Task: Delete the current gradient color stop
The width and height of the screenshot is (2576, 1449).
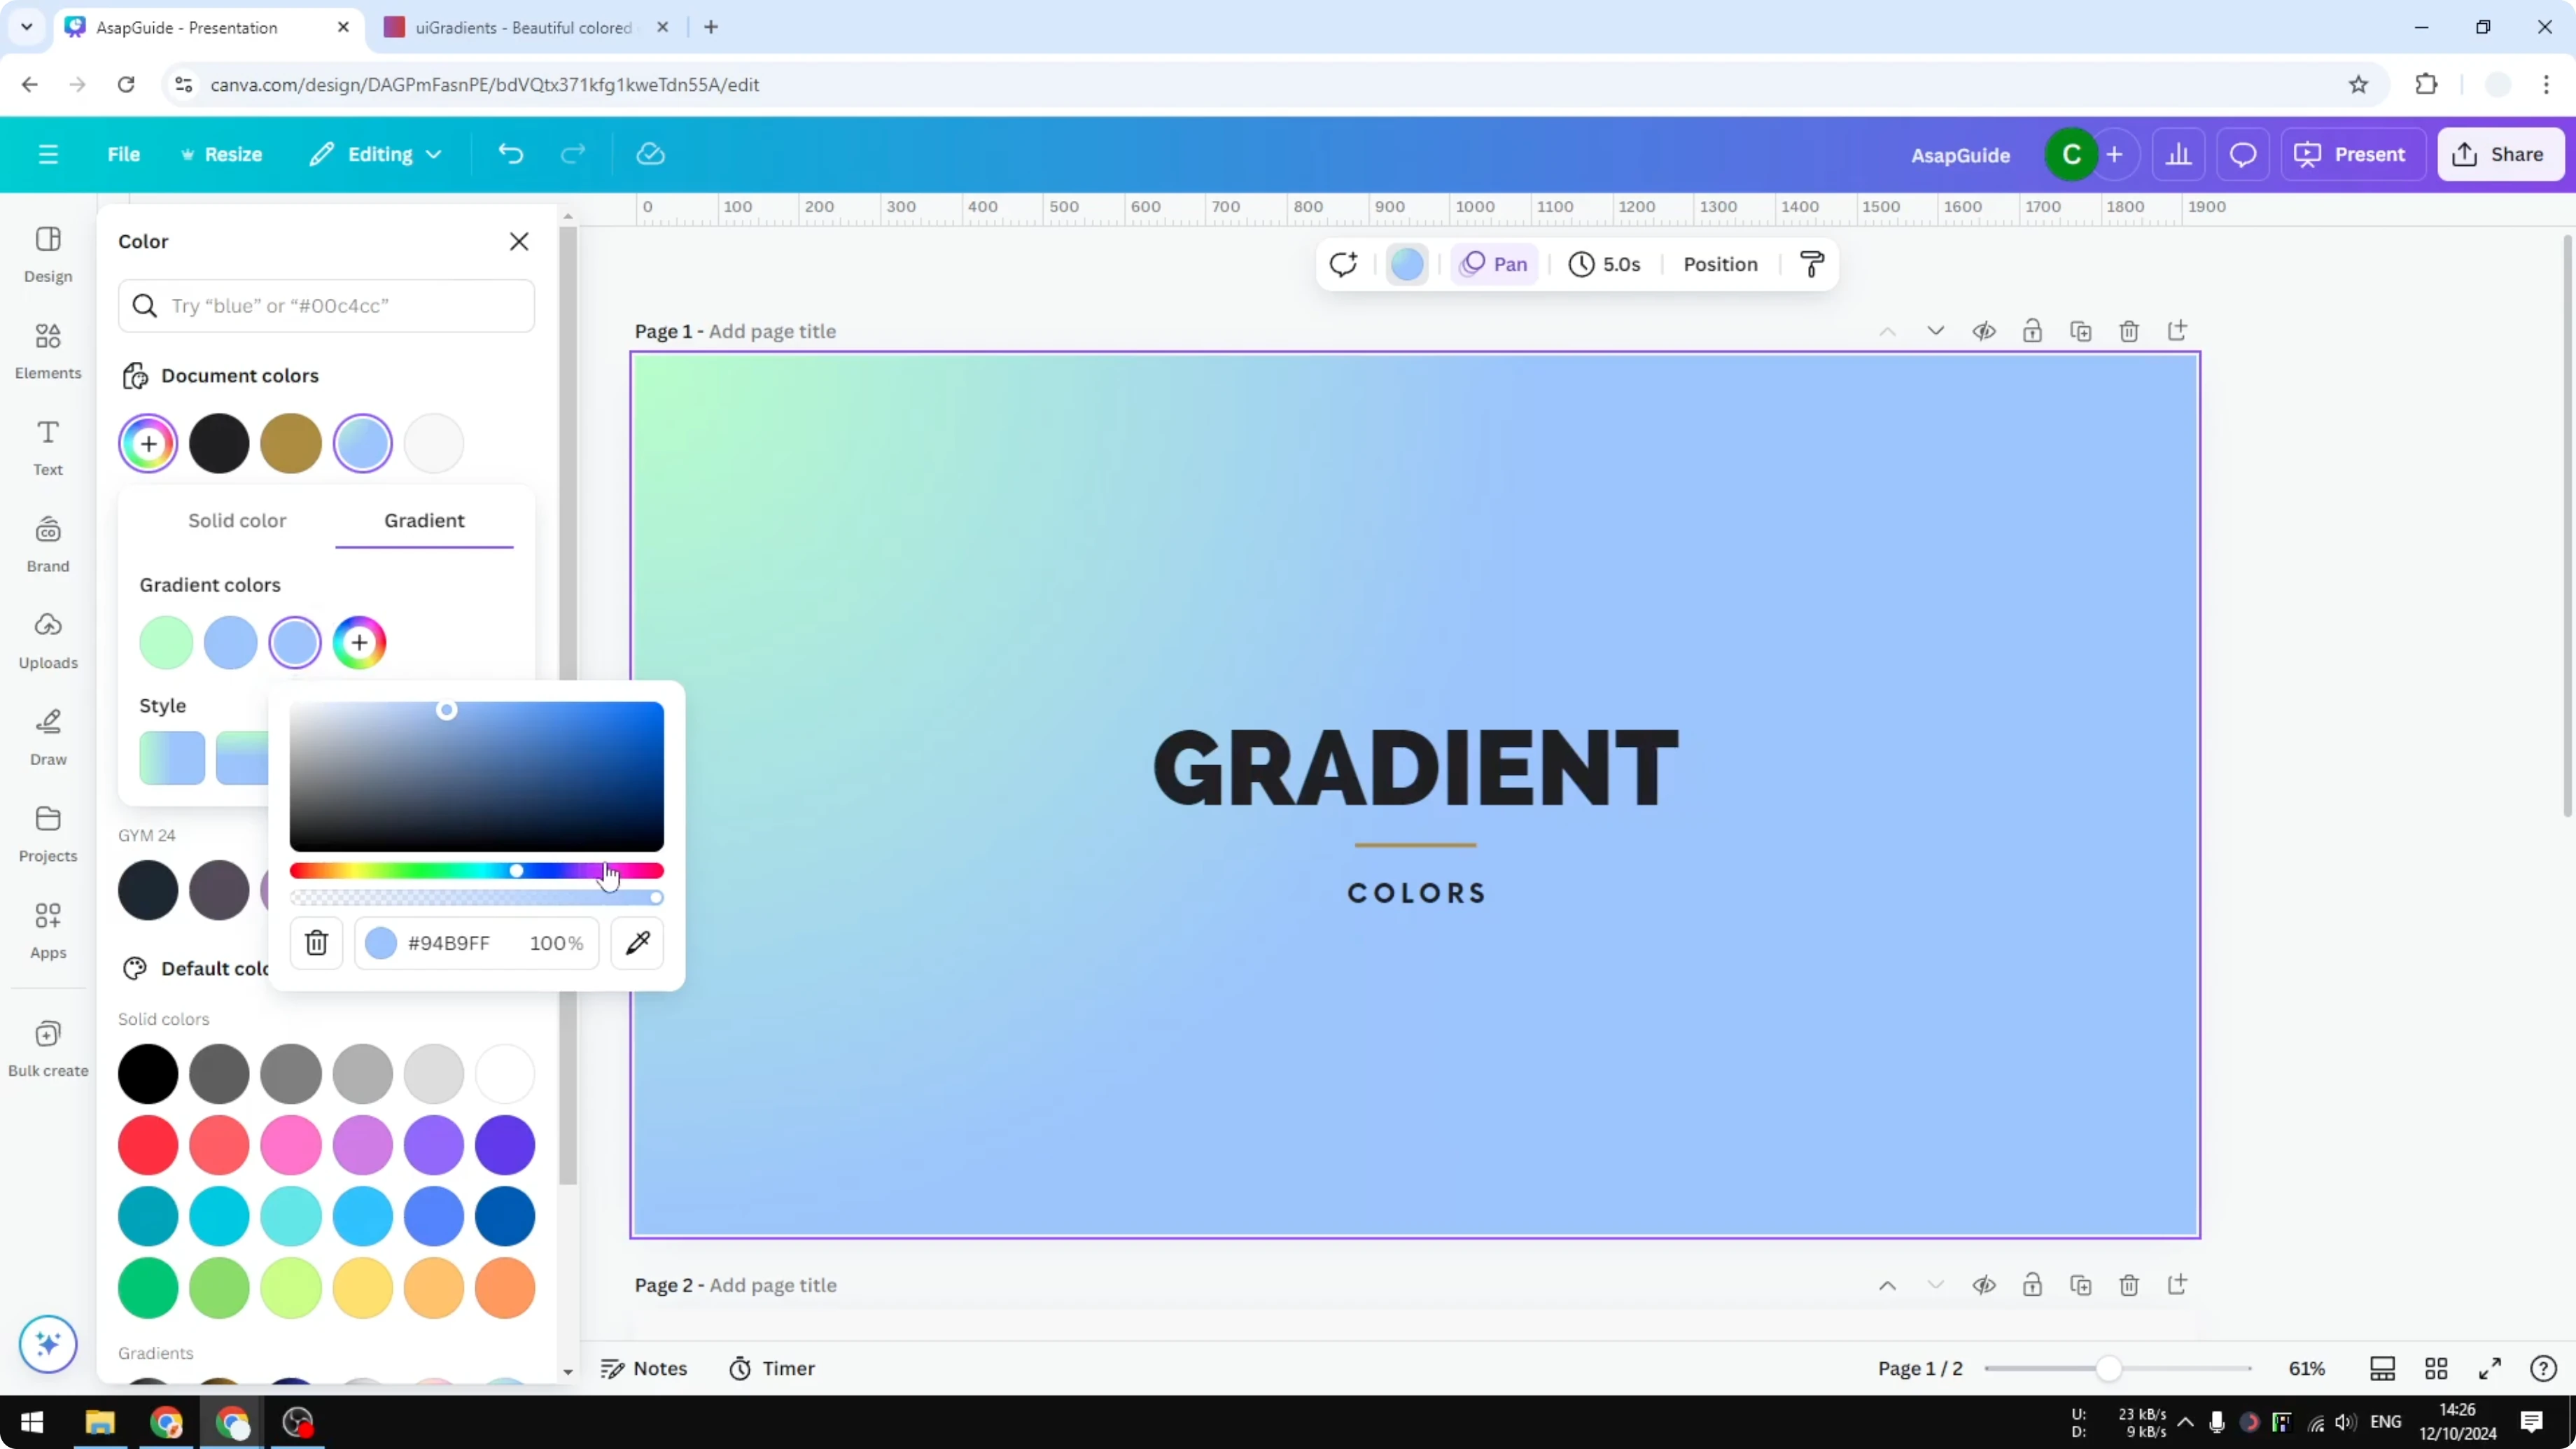Action: click(x=316, y=942)
